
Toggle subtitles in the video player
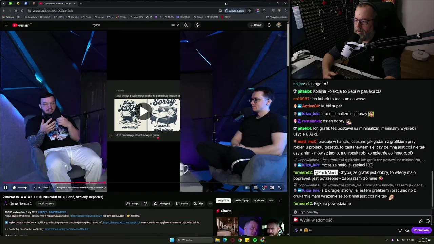click(255, 188)
